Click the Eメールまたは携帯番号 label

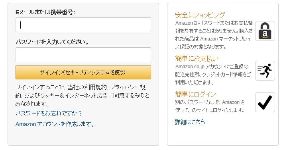(45, 12)
